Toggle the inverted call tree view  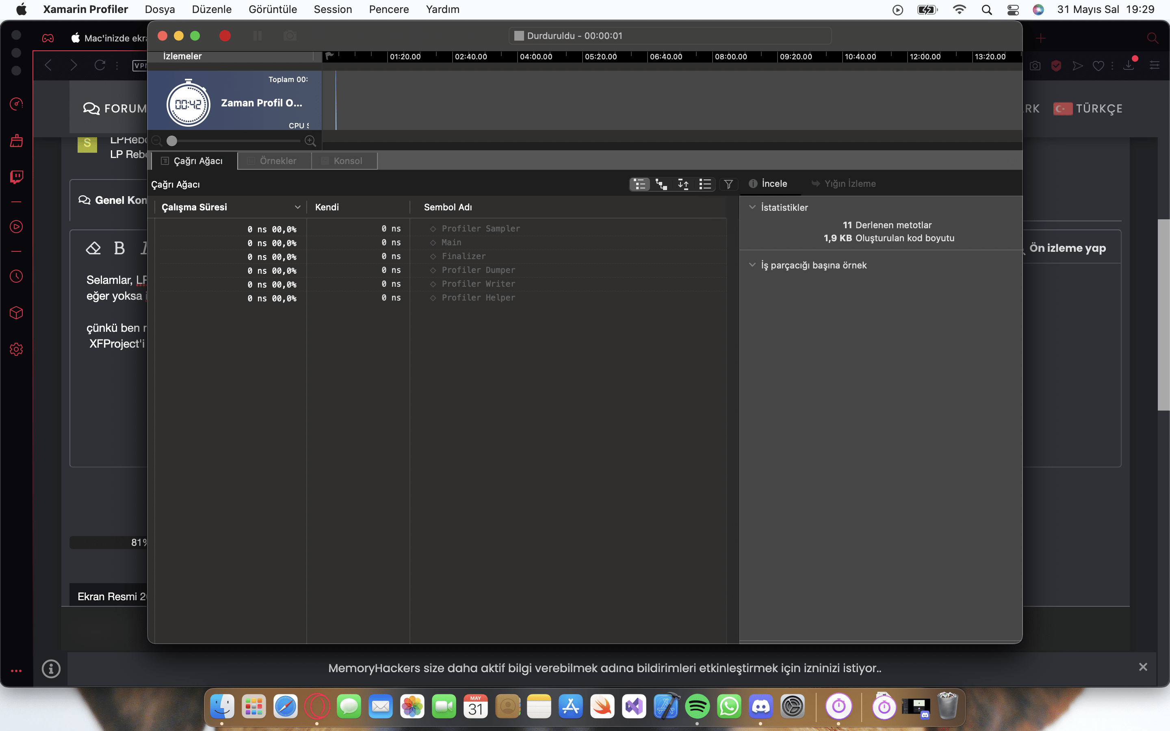pos(683,184)
